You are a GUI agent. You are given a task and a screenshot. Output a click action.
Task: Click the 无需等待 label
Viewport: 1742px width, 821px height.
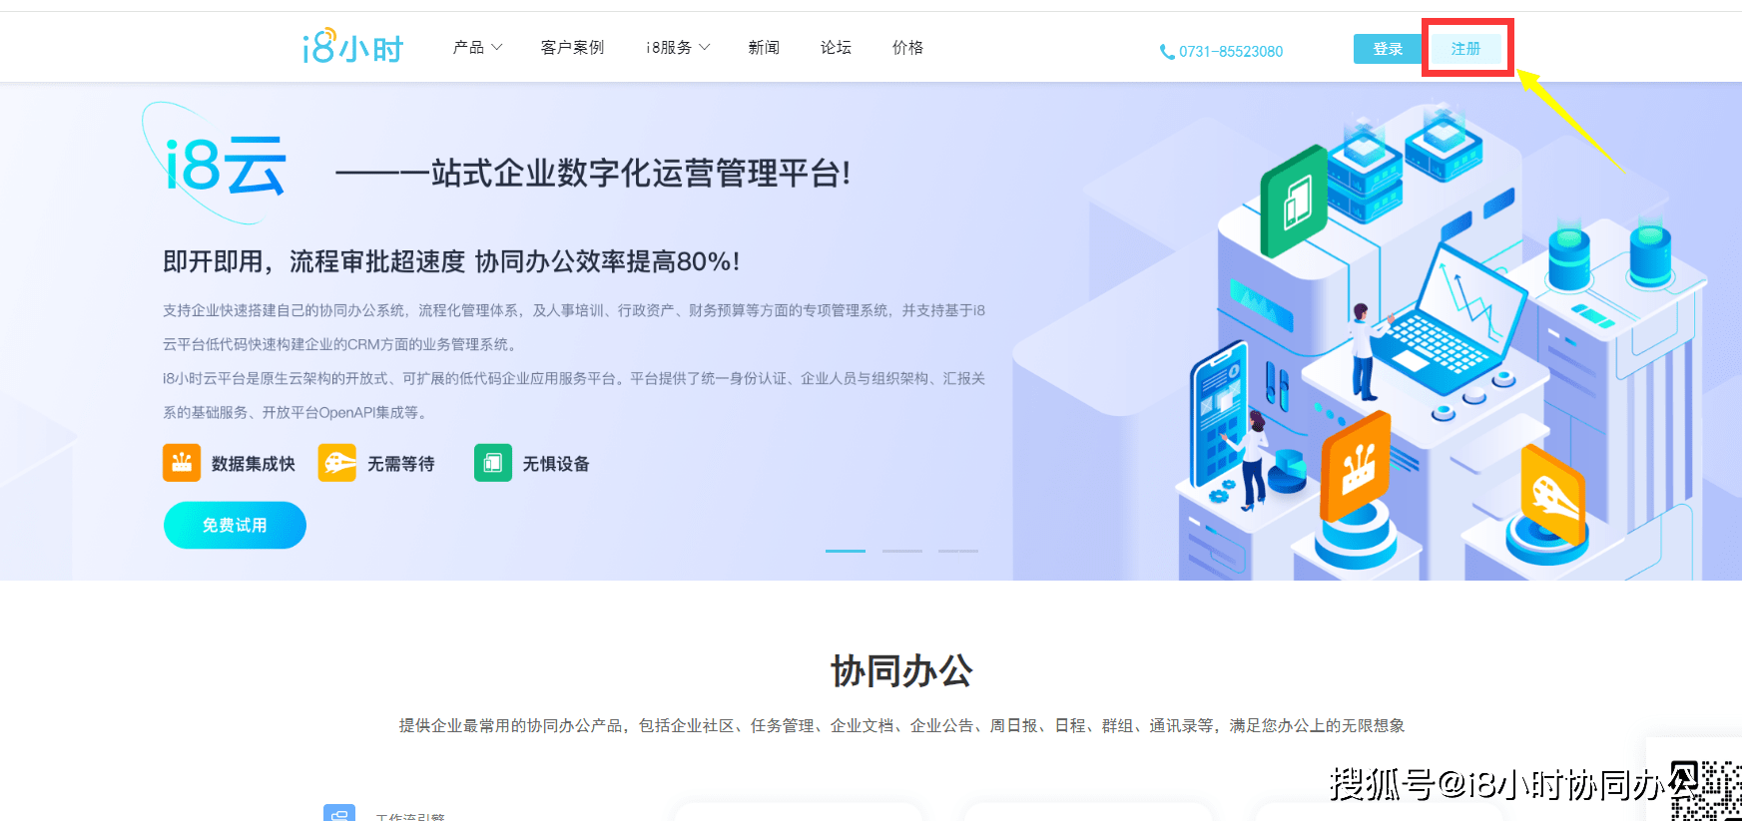[401, 464]
